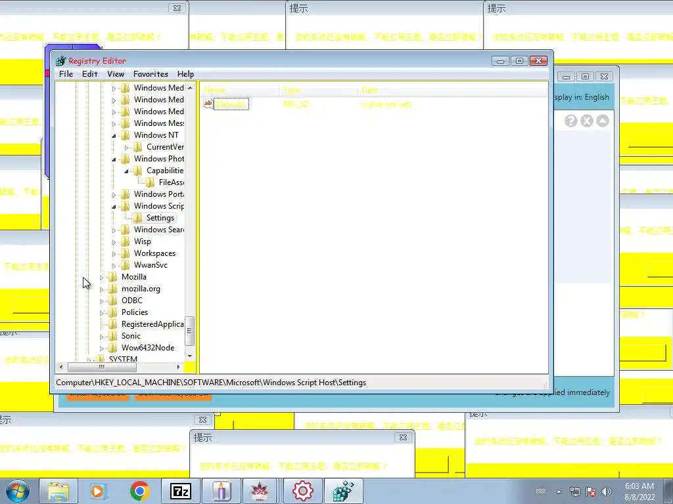673x504 pixels.
Task: Click the Type column header
Action: [x=319, y=90]
